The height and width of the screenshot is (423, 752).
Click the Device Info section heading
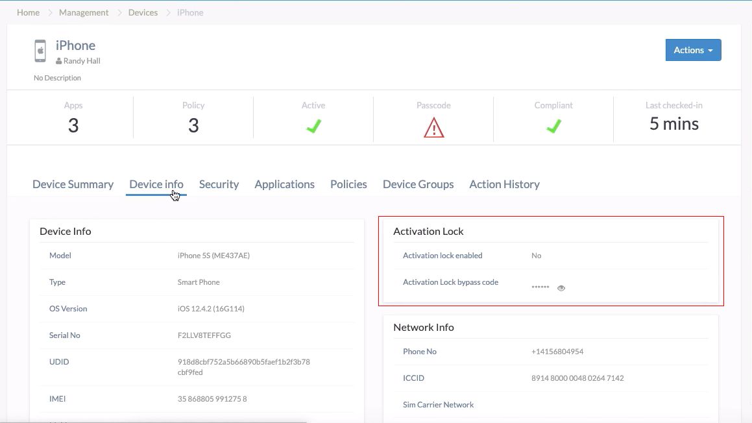[66, 231]
